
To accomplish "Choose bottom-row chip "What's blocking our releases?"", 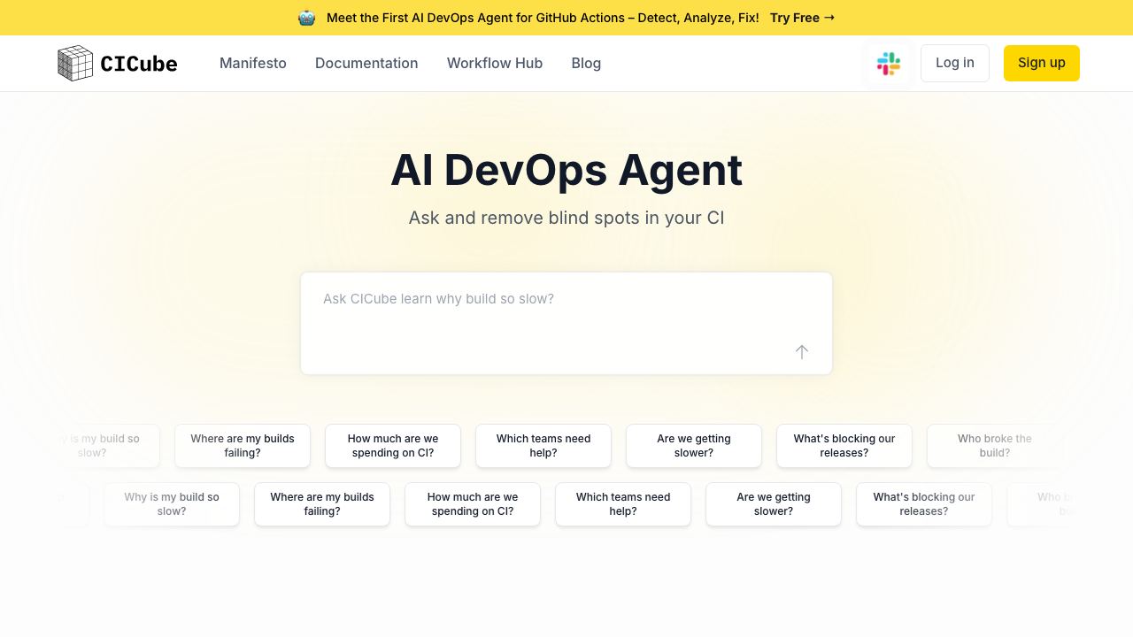I will [x=924, y=504].
